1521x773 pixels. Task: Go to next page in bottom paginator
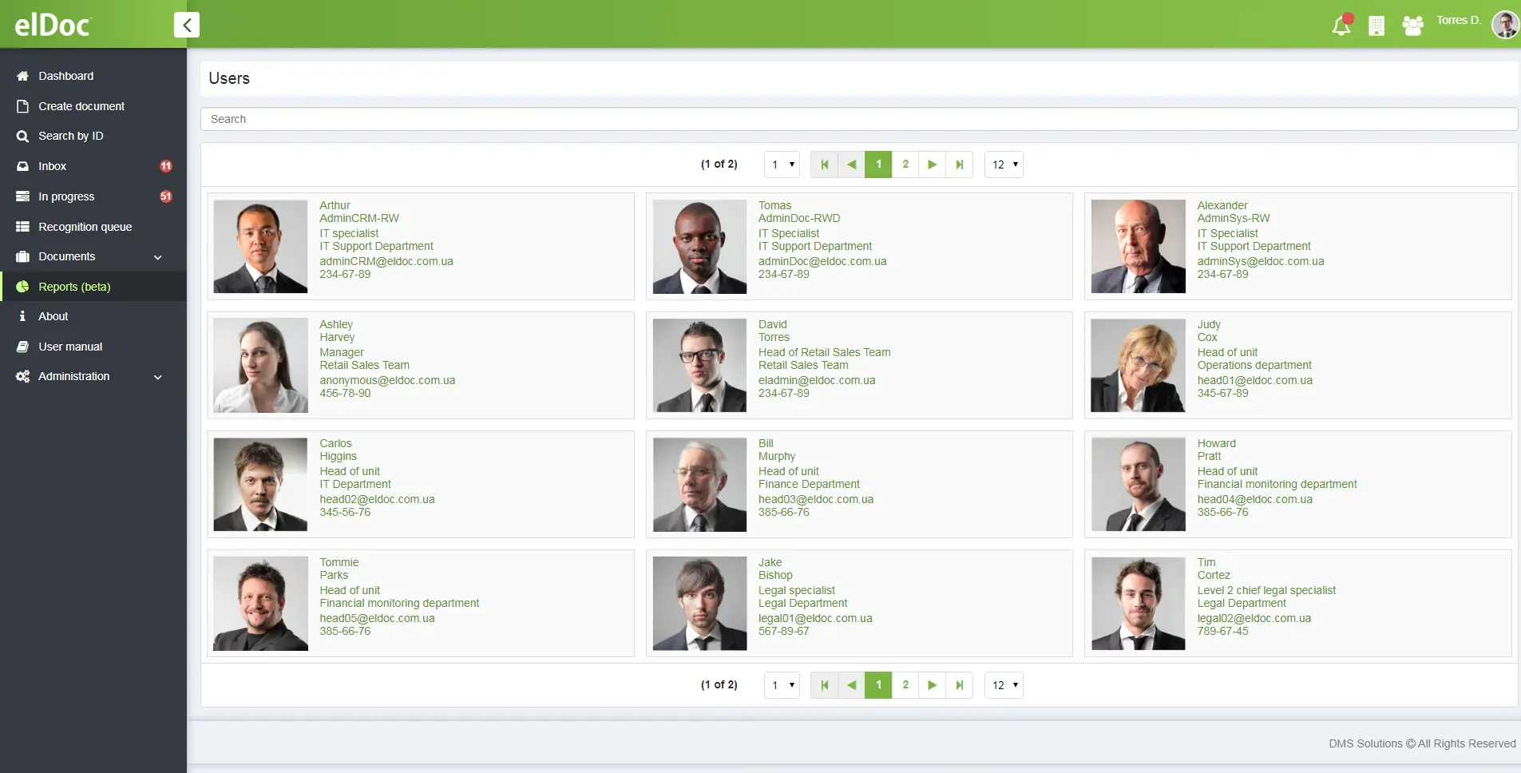tap(932, 685)
